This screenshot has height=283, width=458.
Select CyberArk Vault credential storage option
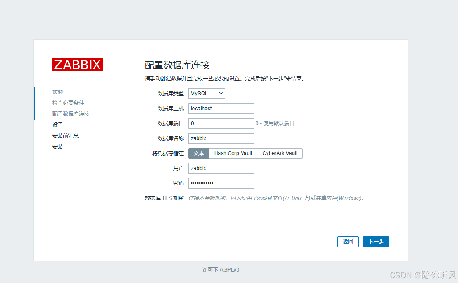[280, 153]
